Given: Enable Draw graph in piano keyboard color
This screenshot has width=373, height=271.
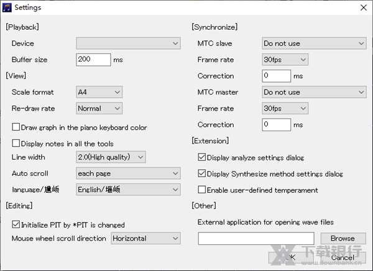Looking at the screenshot, I should 16,127.
